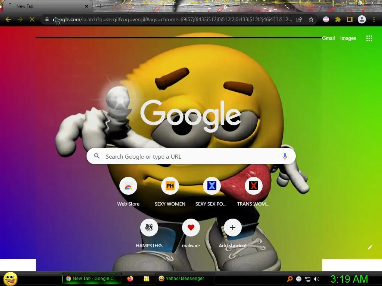Click the Google logo
This screenshot has height=286, width=382.
[x=191, y=116]
